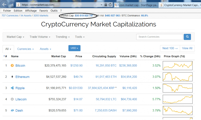This screenshot has width=201, height=120.
Task: Open the Litecoin currency link
Action: pos(21,99)
